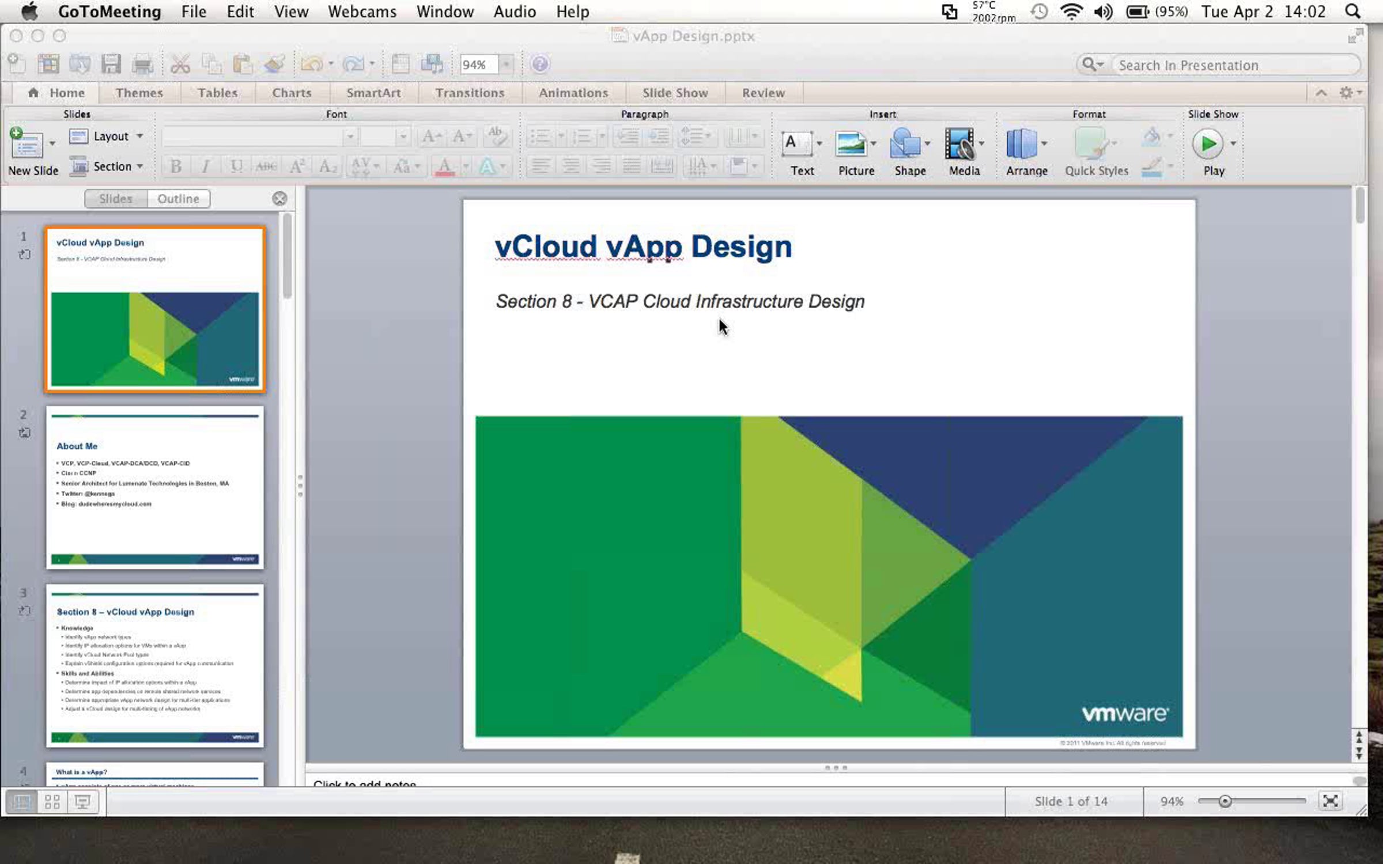Open the Help question mark icon
Viewport: 1383px width, 864px height.
tap(540, 64)
